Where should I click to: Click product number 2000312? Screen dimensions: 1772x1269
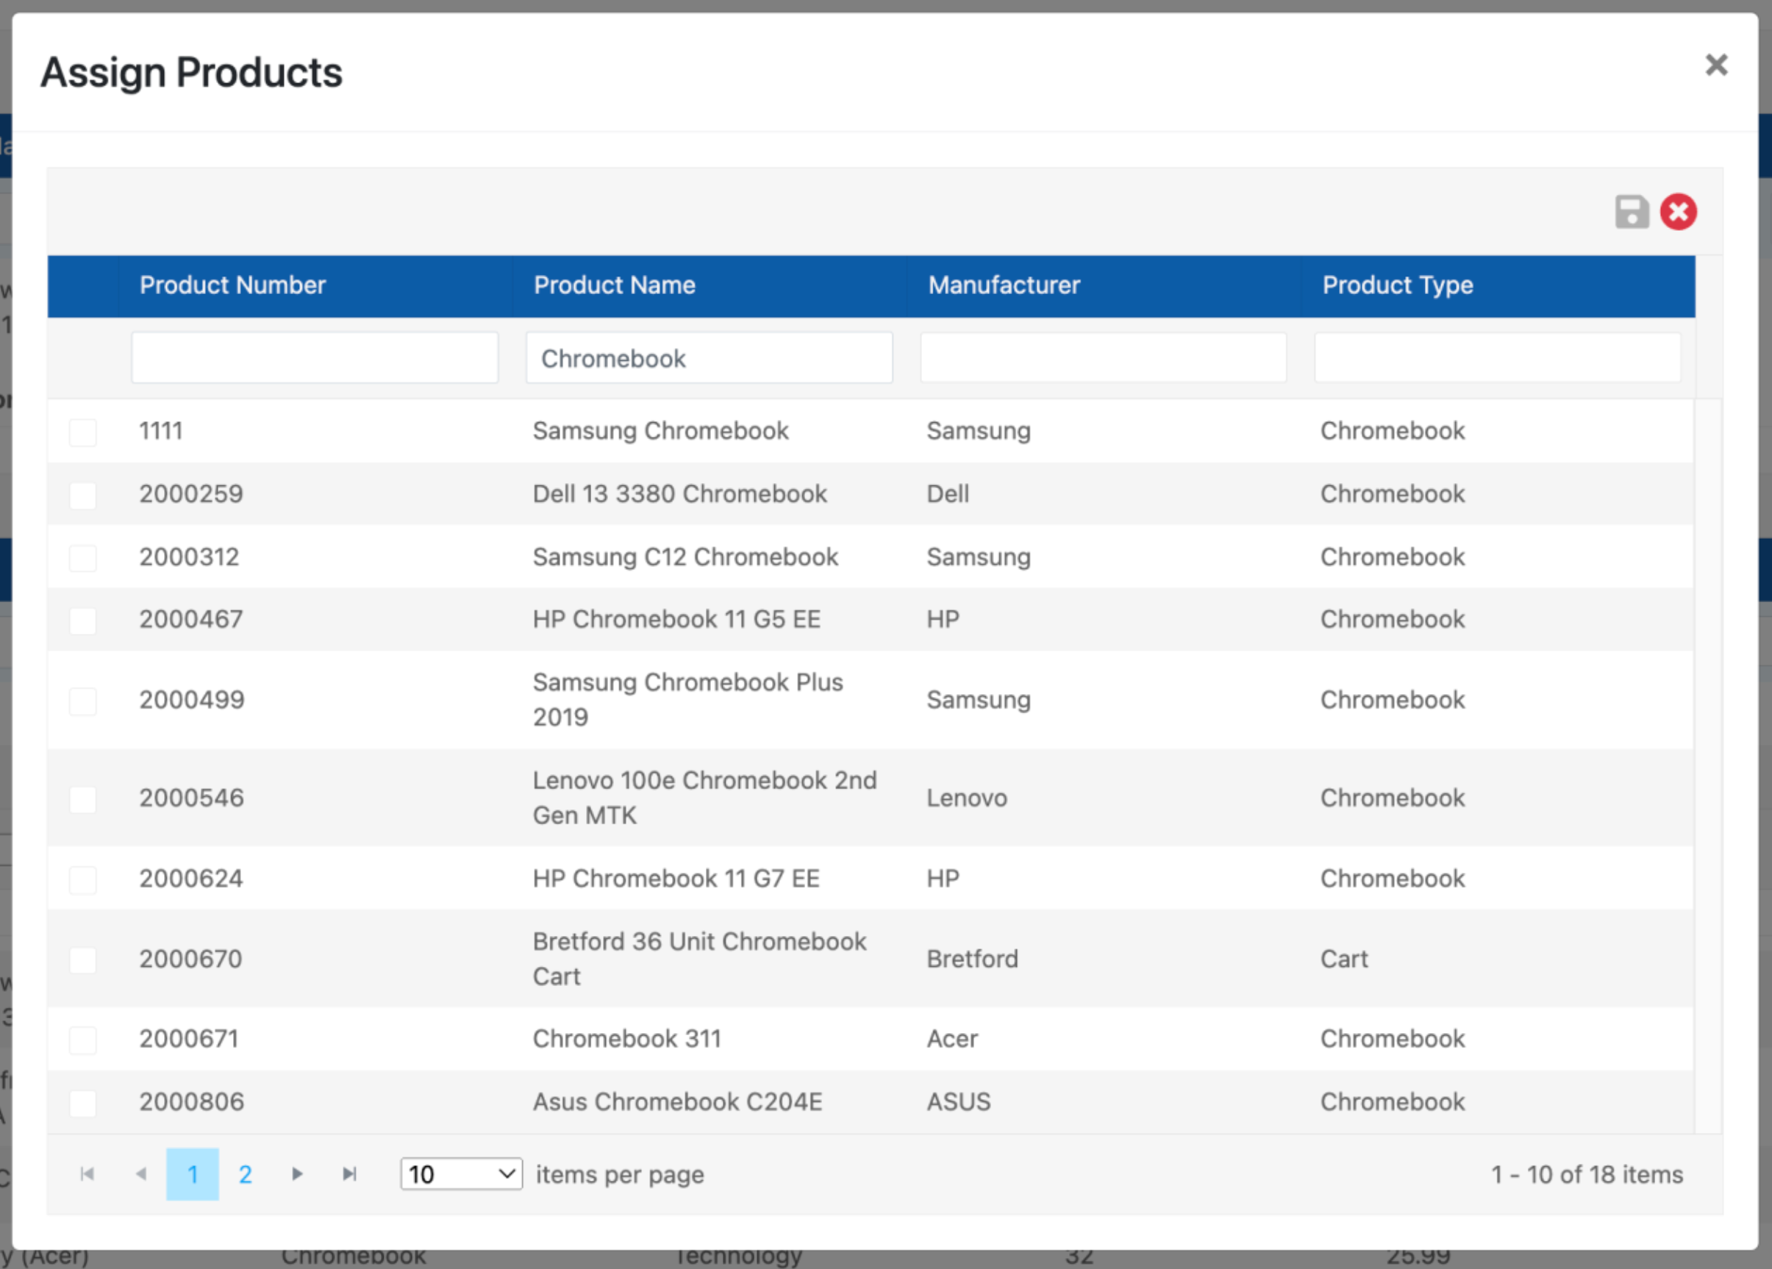(189, 557)
